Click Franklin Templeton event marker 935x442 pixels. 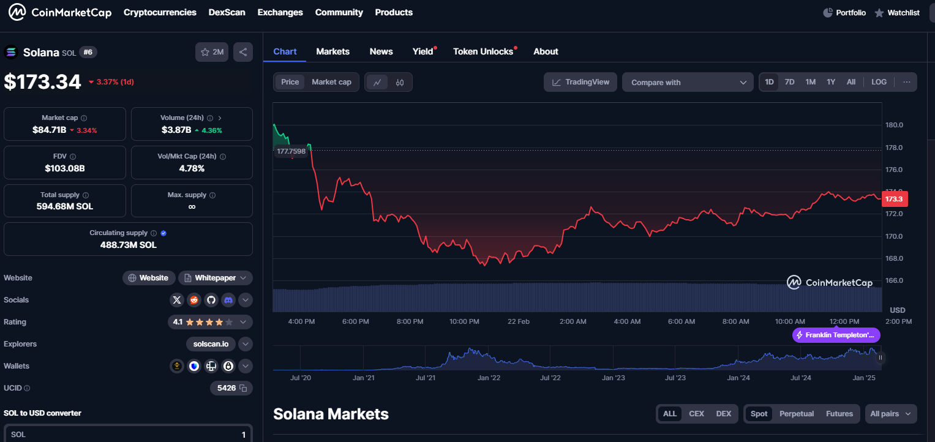coord(836,335)
